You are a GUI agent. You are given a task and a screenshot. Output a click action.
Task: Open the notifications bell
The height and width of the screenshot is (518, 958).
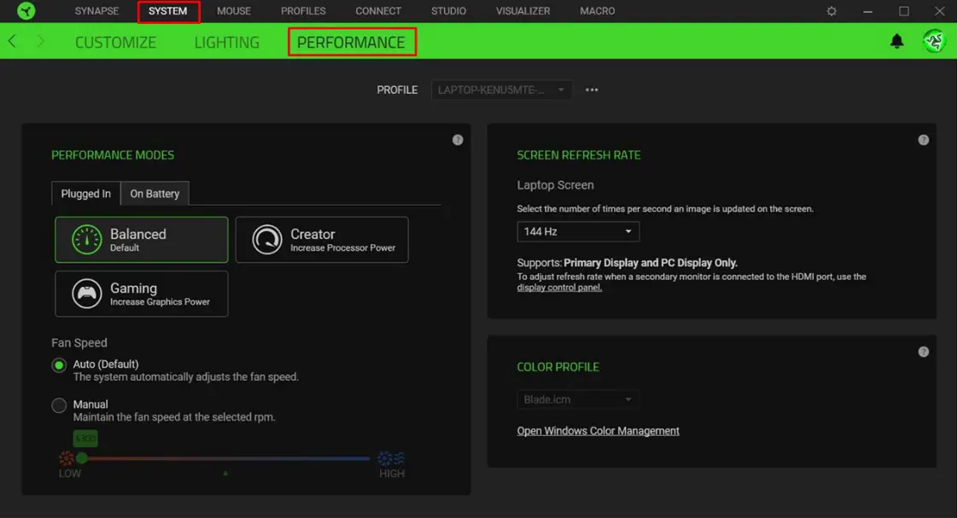point(897,40)
